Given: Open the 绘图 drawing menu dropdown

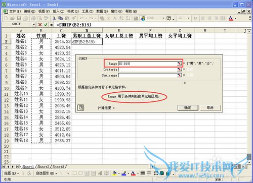Looking at the screenshot, I should click(x=11, y=173).
